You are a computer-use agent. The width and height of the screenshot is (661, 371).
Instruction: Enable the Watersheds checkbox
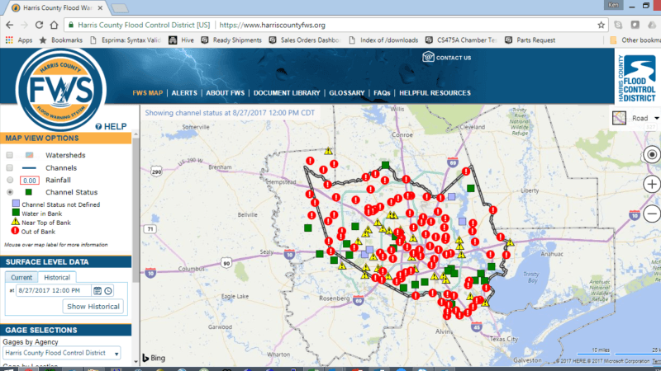(x=9, y=155)
